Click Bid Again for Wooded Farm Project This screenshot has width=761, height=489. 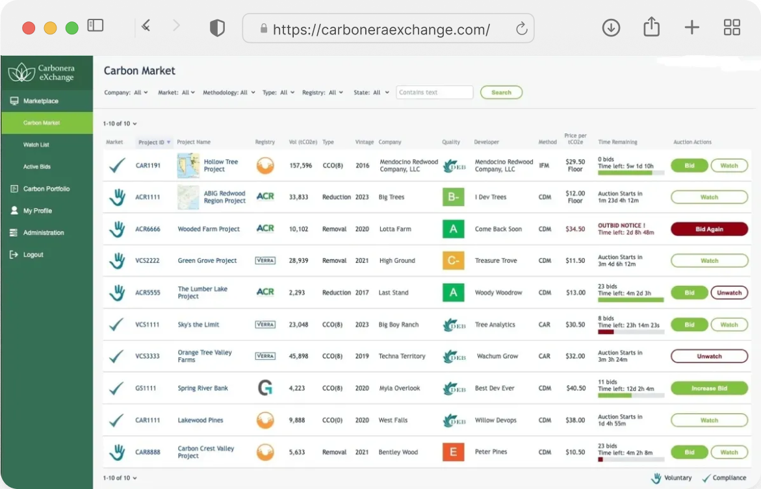(709, 229)
